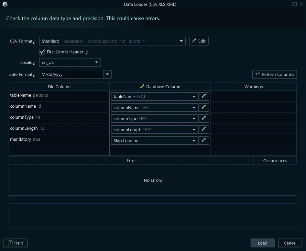The width and height of the screenshot is (306, 251).
Task: Click the Database Column header
Action: coord(160,87)
